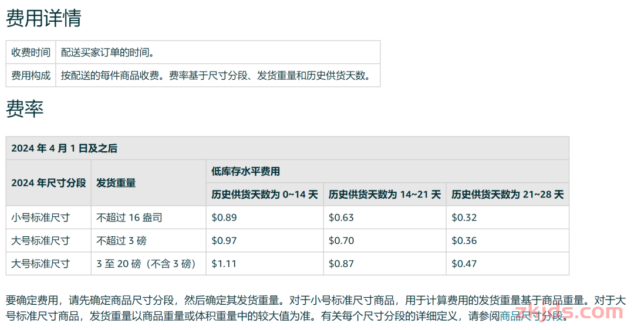Click the 历史供货天数为 0~14 天 column header
The image size is (634, 330).
264,195
